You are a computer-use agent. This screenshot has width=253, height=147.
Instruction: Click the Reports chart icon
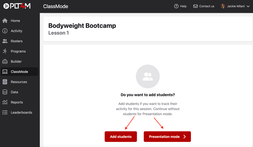(x=5, y=102)
